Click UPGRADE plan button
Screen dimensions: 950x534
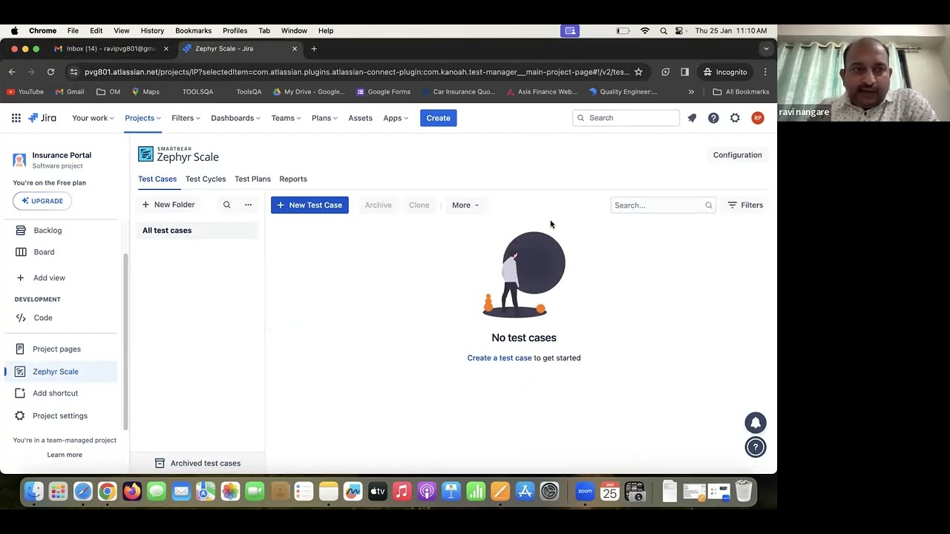click(x=42, y=201)
